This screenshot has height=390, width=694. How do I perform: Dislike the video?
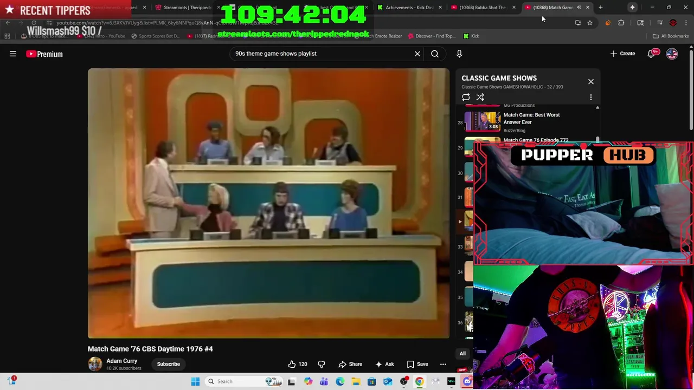[x=321, y=364]
